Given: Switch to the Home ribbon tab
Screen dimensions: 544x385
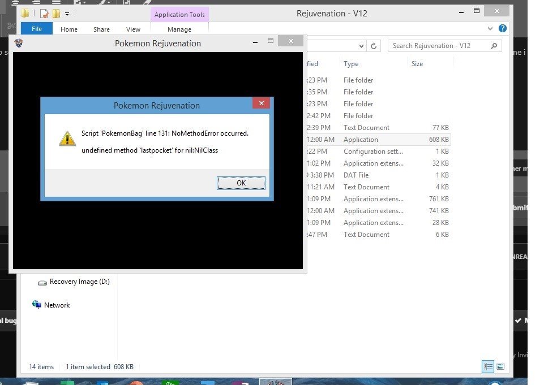Looking at the screenshot, I should point(69,29).
